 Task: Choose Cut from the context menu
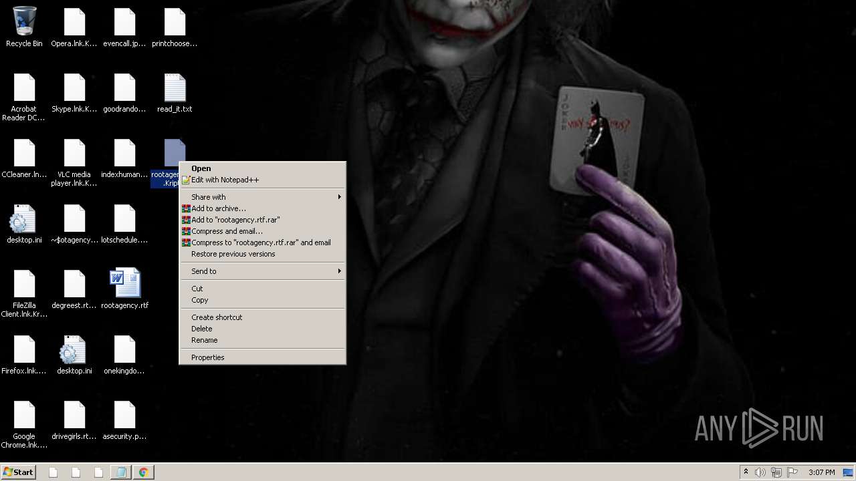[262, 289]
